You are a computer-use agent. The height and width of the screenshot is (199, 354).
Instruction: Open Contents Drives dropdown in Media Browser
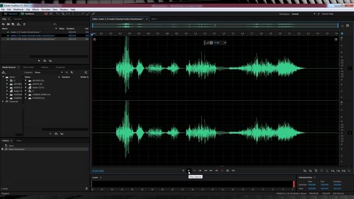48,72
